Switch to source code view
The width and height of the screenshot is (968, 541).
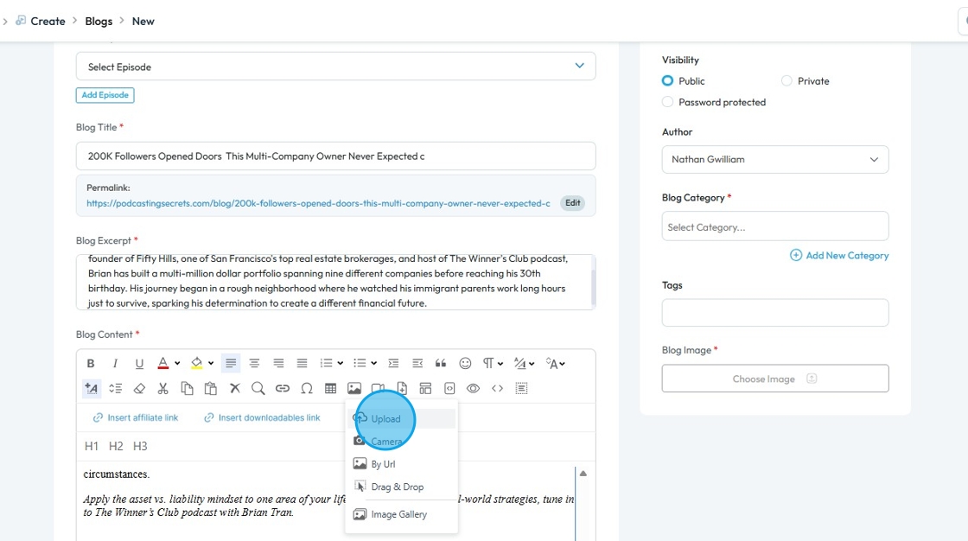click(498, 388)
